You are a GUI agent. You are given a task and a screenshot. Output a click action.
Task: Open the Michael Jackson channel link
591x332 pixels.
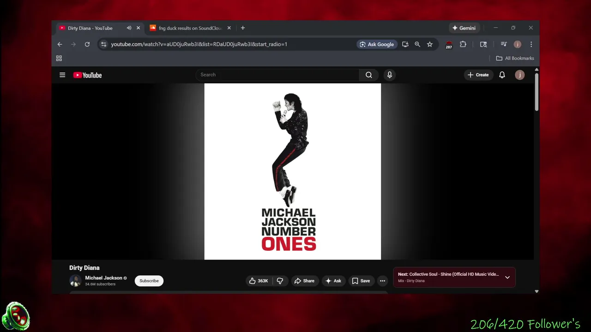pos(103,278)
